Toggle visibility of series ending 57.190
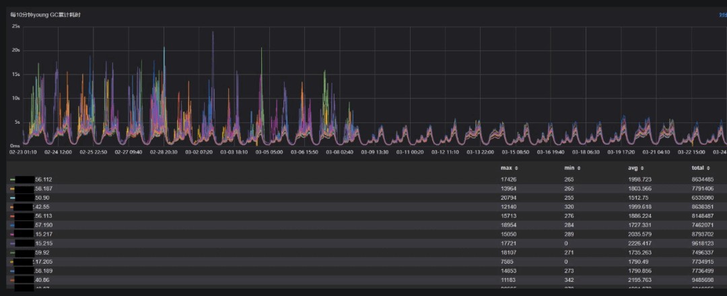This screenshot has height=296, width=727. coord(43,225)
